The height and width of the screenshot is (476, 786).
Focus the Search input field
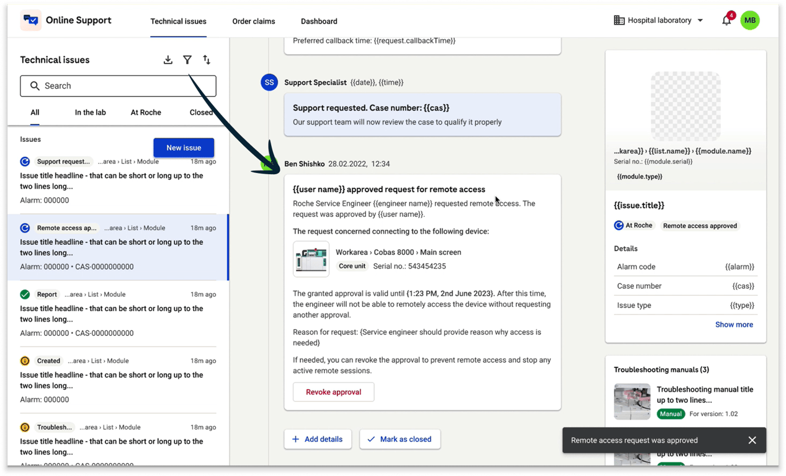point(118,86)
